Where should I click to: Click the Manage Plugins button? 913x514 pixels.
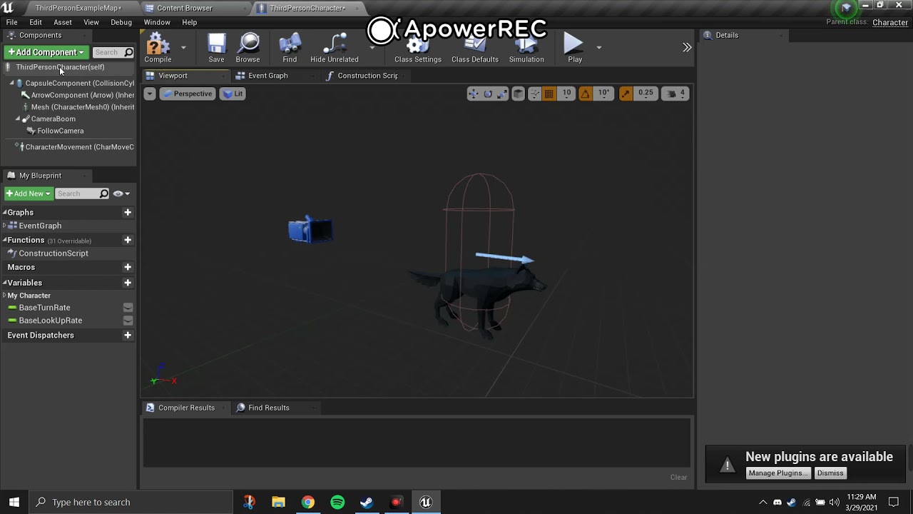[778, 473]
